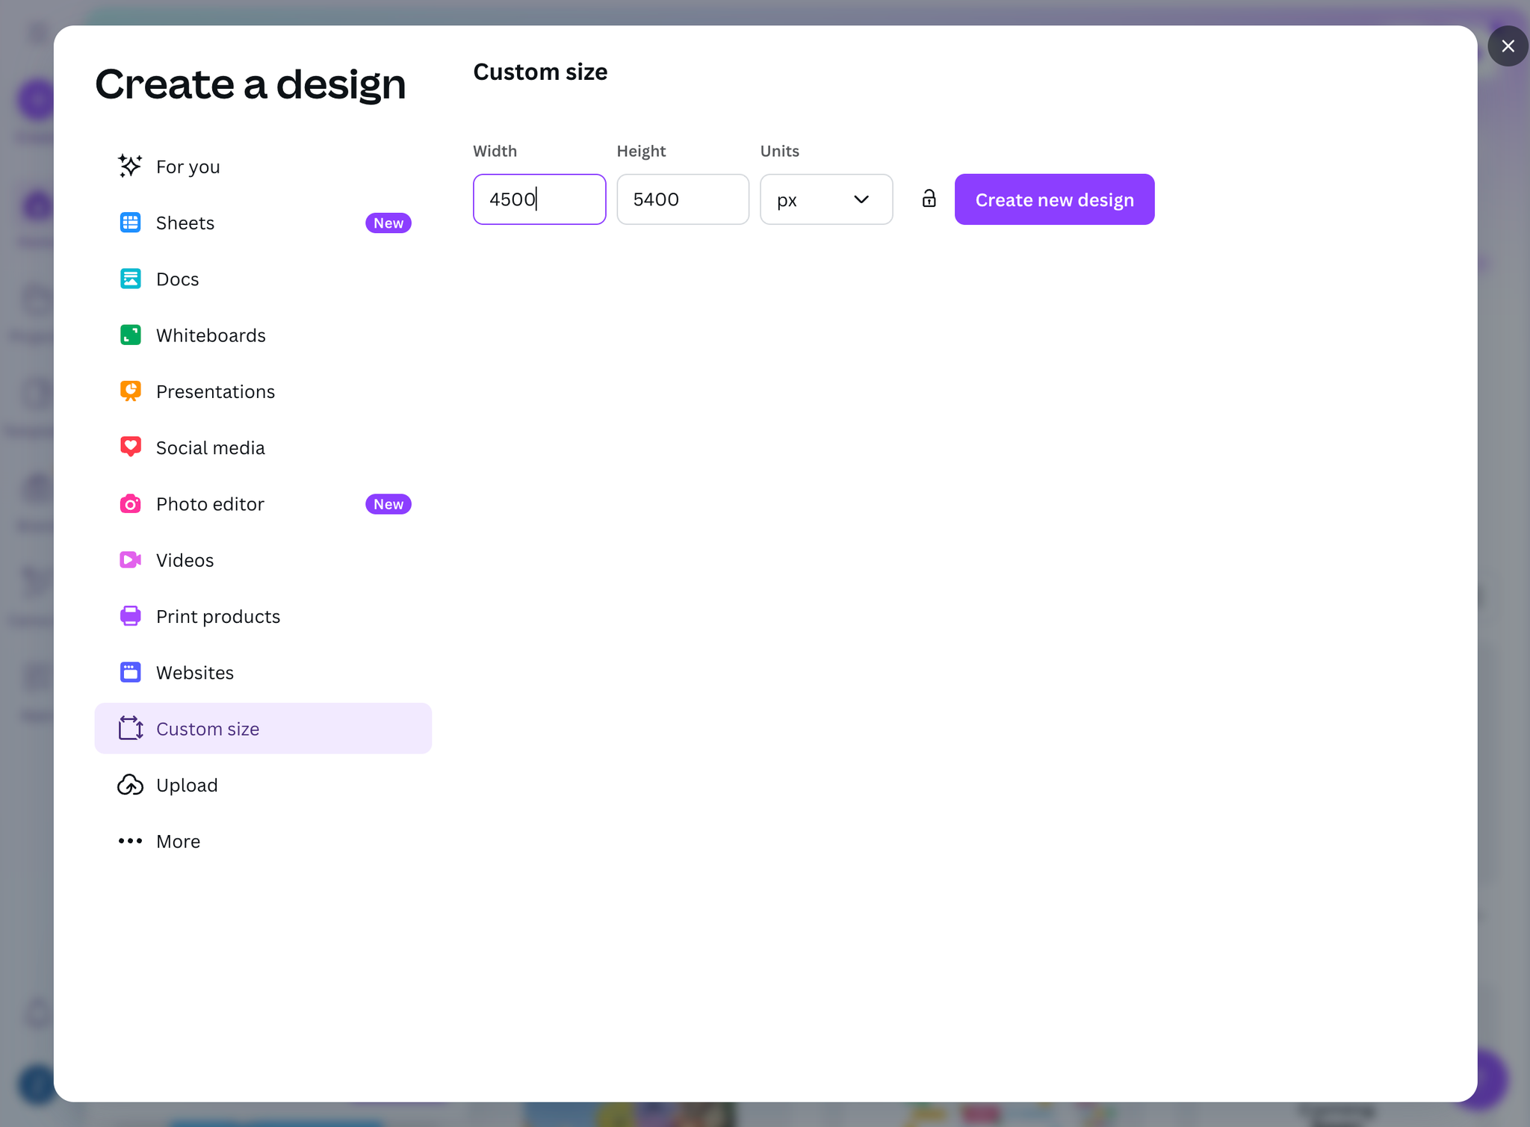Focus the Width input field

539,199
